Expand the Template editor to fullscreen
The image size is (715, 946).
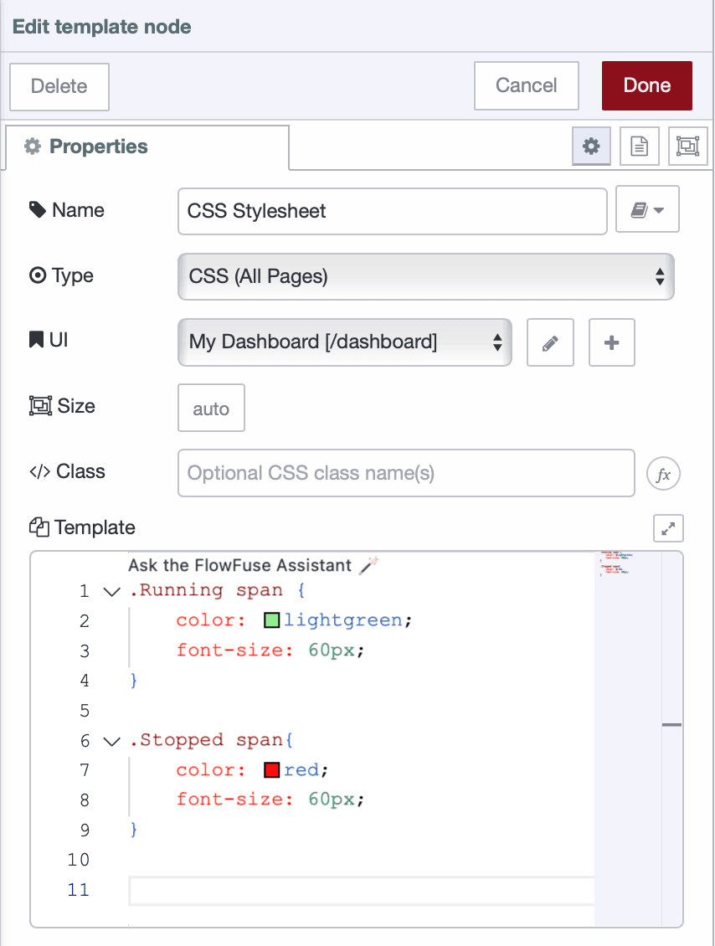(667, 527)
